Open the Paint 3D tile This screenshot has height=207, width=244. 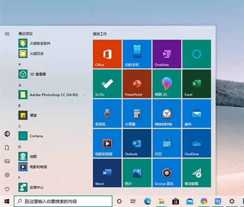point(167,84)
